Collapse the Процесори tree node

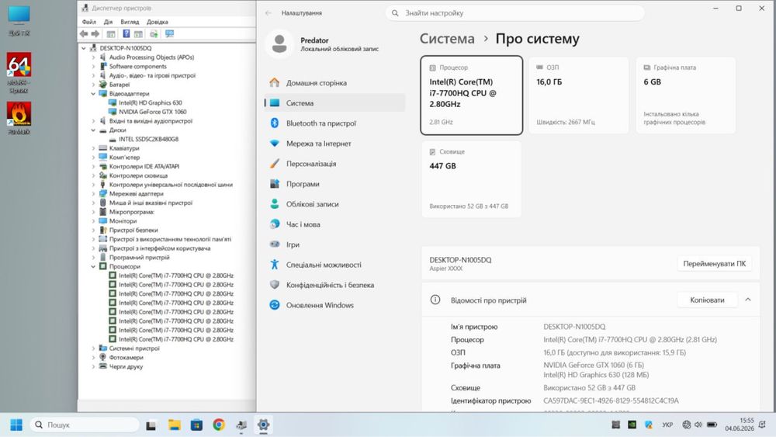tap(93, 266)
